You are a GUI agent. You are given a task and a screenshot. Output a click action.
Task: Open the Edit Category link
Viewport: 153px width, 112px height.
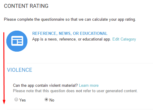coord(124,39)
